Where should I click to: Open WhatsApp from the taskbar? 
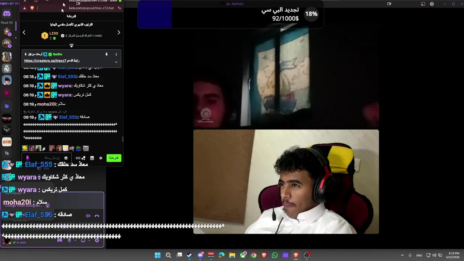tap(275, 255)
